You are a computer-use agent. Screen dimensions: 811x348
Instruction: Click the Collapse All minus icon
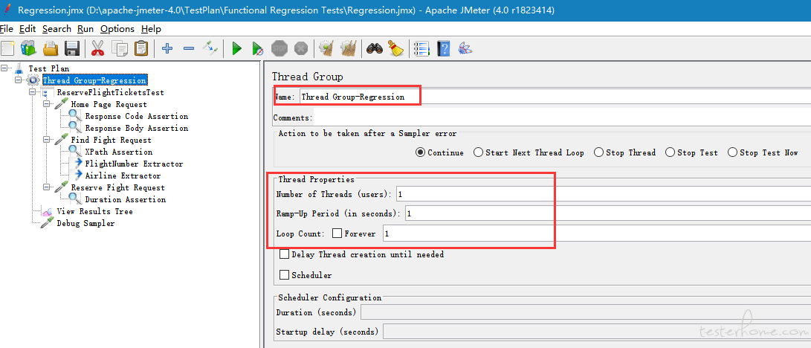[189, 48]
